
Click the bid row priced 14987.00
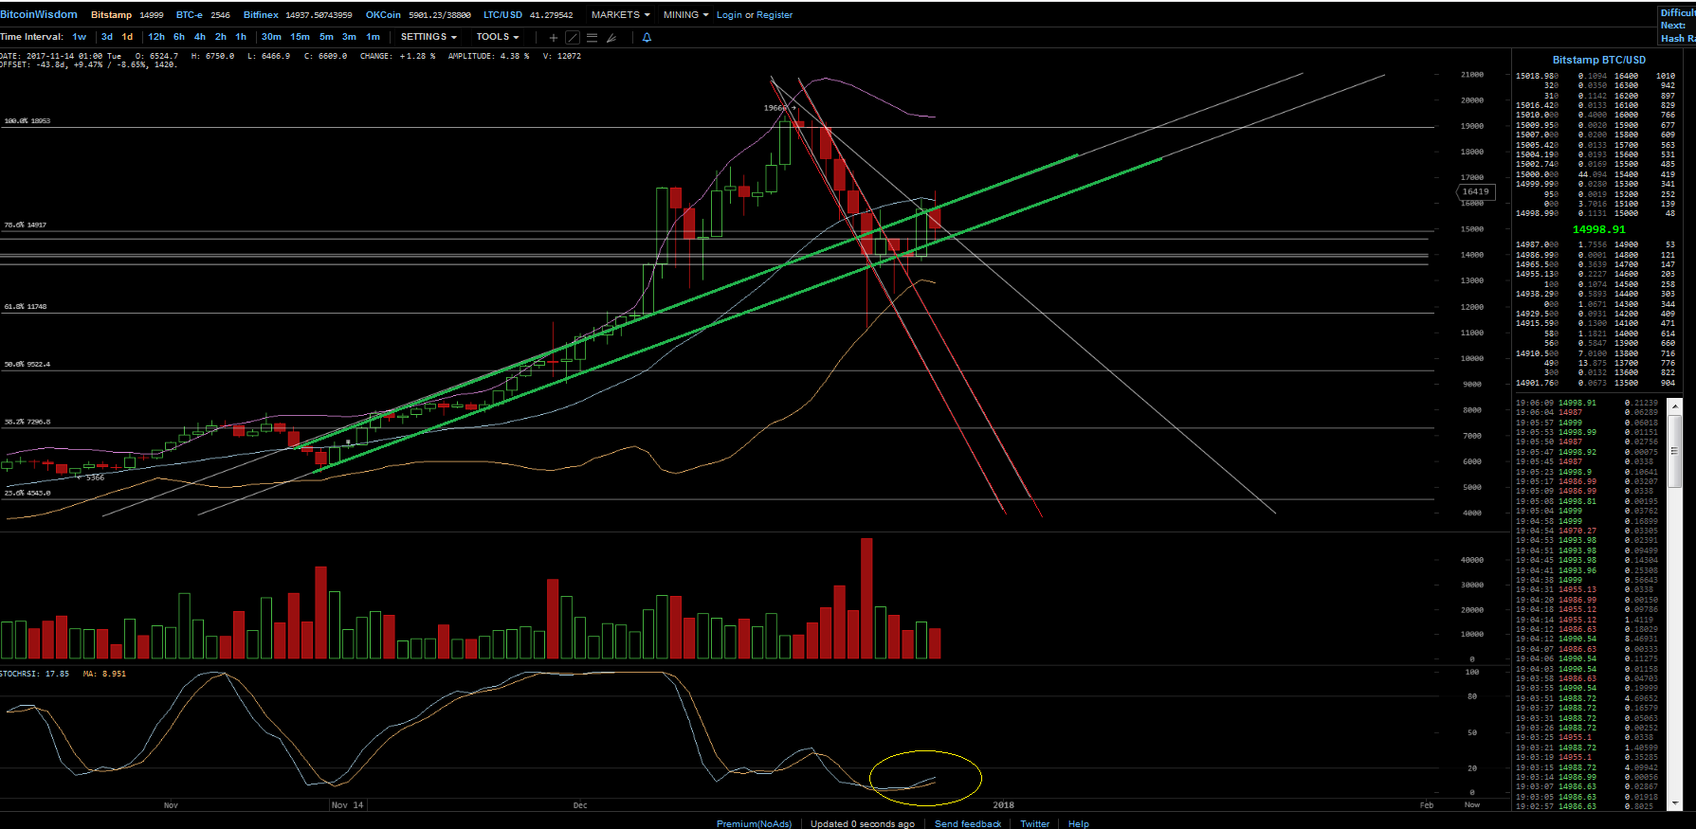pyautogui.click(x=1596, y=244)
